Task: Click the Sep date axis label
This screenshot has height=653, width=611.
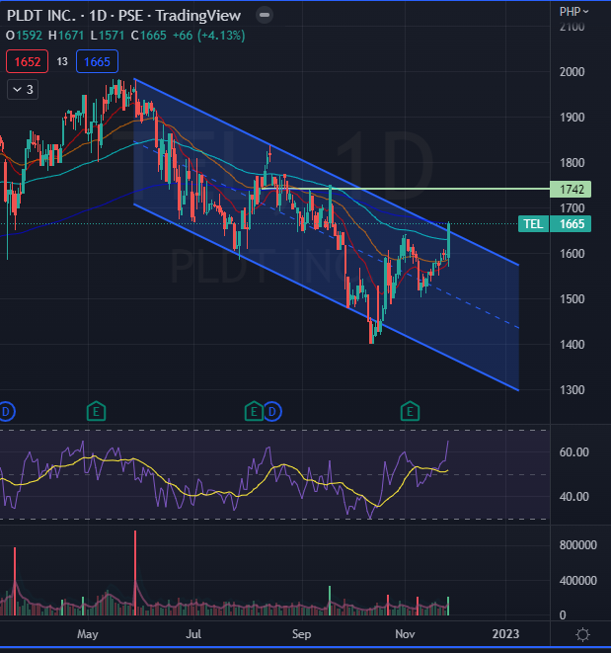Action: [x=301, y=634]
